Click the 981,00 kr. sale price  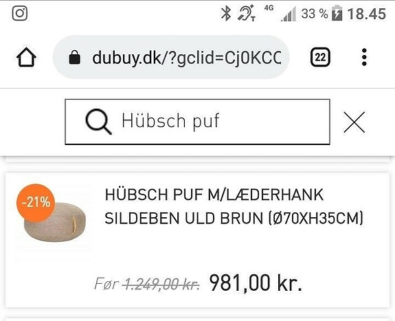[256, 283]
